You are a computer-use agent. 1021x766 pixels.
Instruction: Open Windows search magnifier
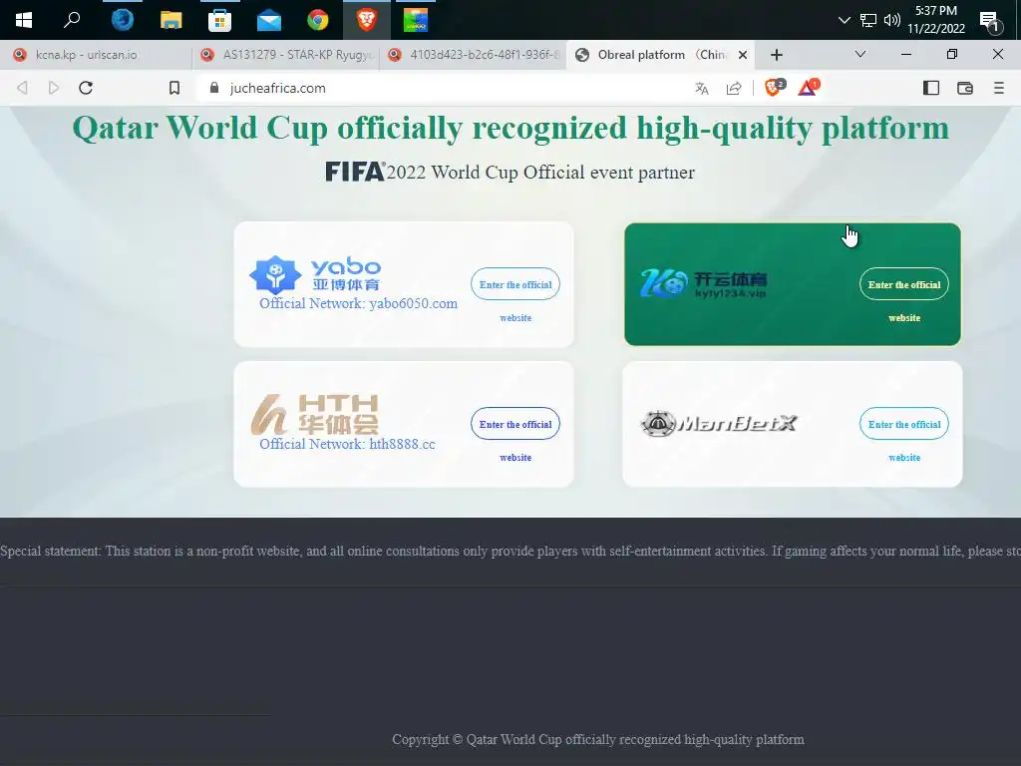[x=72, y=20]
